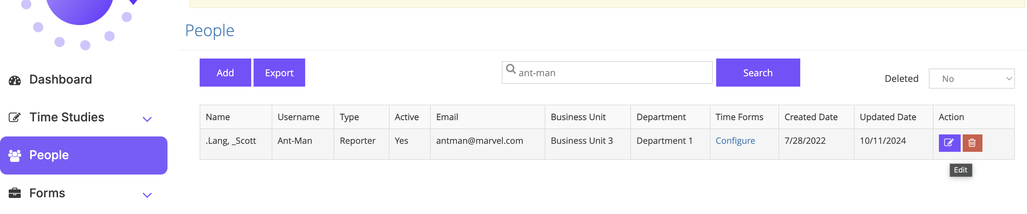Click the Export button
Screen dimensions: 1027x214
pyautogui.click(x=279, y=73)
